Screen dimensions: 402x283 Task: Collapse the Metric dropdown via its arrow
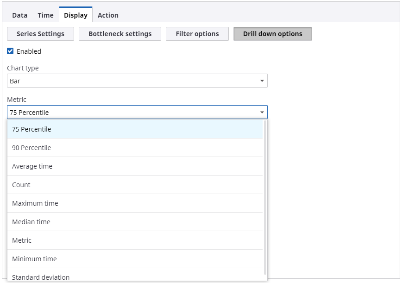click(262, 113)
